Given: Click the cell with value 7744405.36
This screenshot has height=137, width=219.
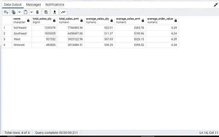Looking at the screenshot, I should (x=71, y=28).
